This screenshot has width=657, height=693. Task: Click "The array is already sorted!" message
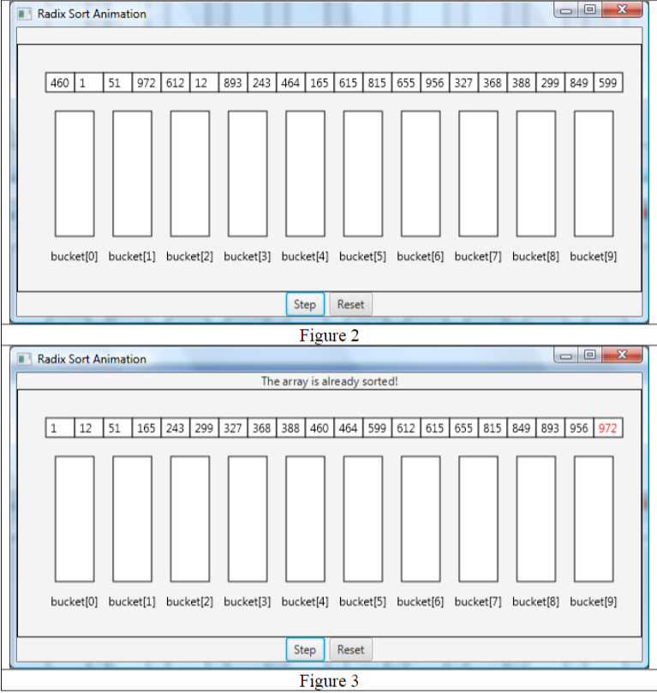pyautogui.click(x=330, y=381)
